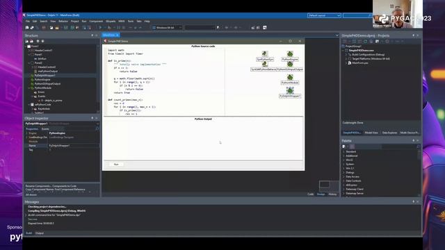Click the new-item icon in the Palette toolbar
The image size is (445, 250).
point(344,147)
